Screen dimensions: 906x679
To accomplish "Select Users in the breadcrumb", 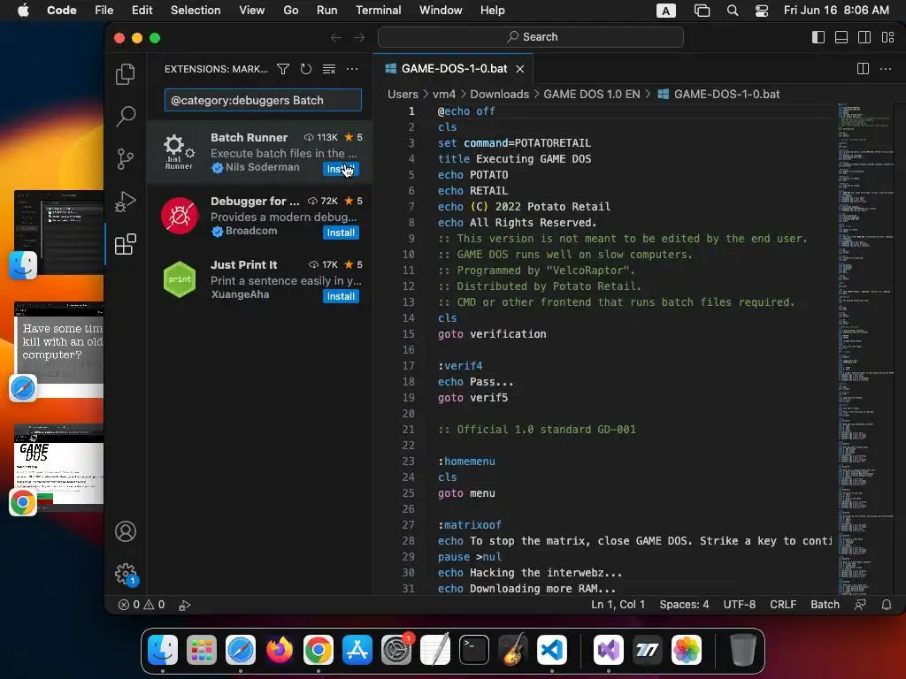I will pos(403,94).
